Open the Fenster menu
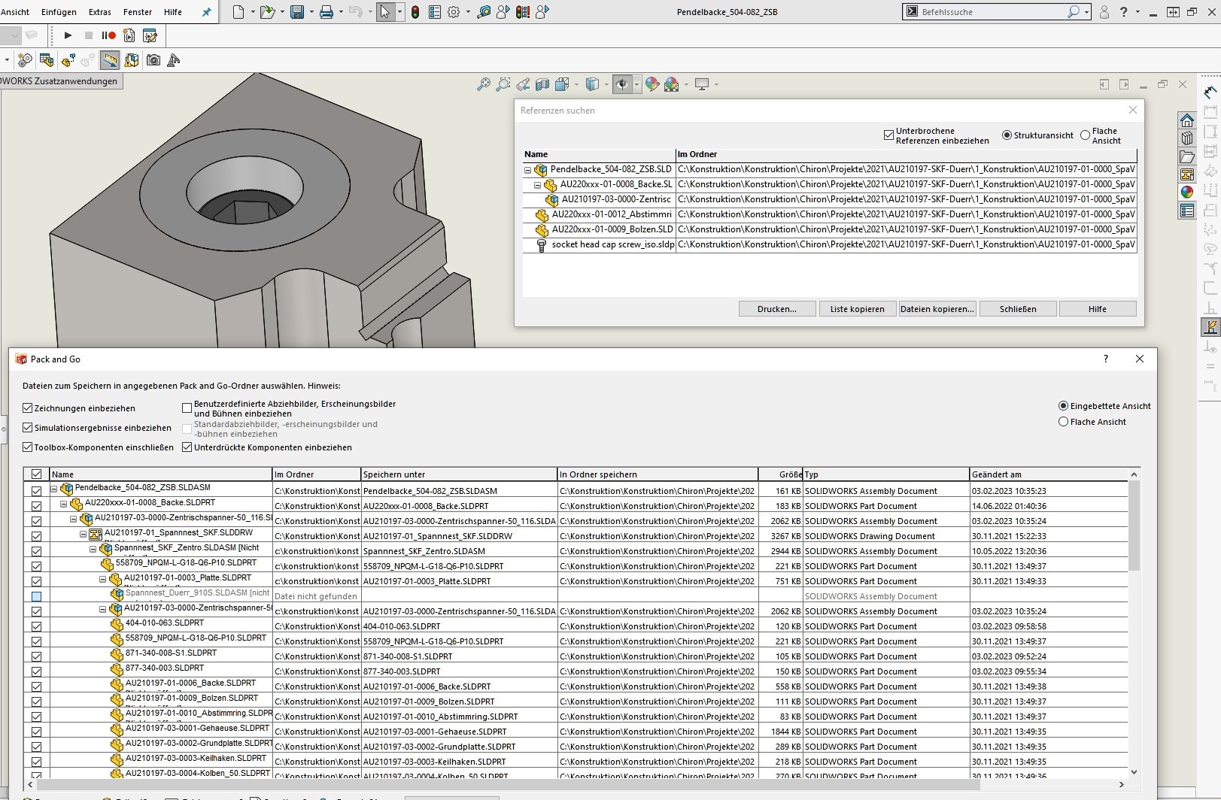Viewport: 1221px width, 800px height. point(138,12)
